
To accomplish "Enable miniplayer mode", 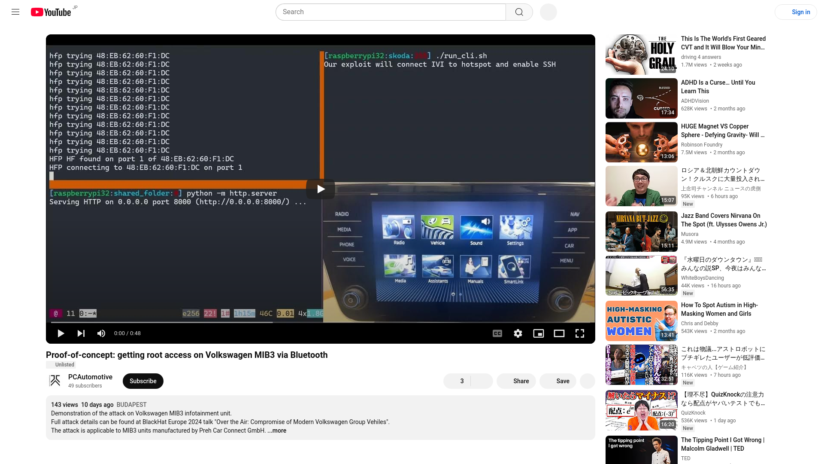I will 539,333.
